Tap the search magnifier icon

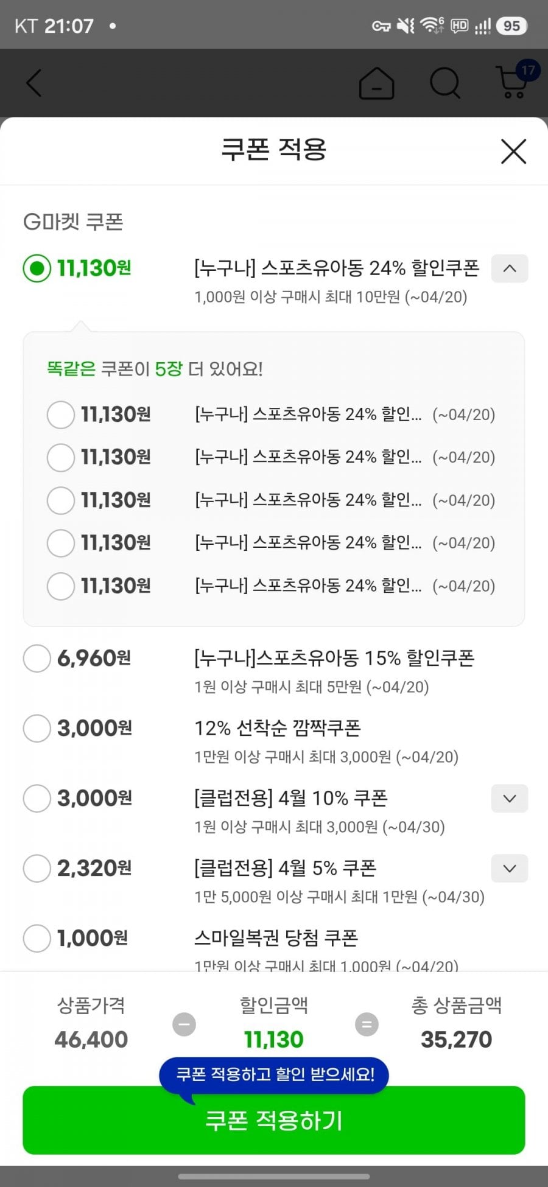point(445,83)
